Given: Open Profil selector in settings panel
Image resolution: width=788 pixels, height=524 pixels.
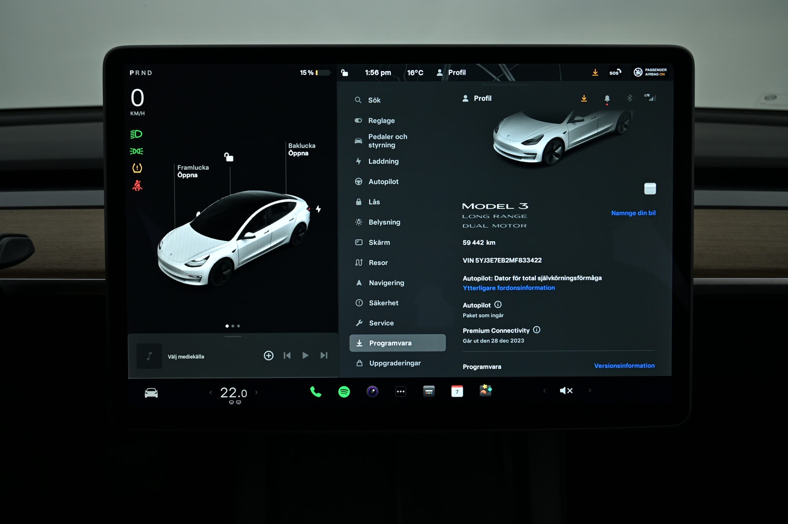Looking at the screenshot, I should tap(477, 98).
